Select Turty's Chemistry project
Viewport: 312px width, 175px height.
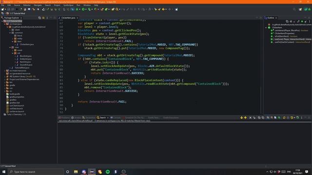pyautogui.click(x=16, y=115)
